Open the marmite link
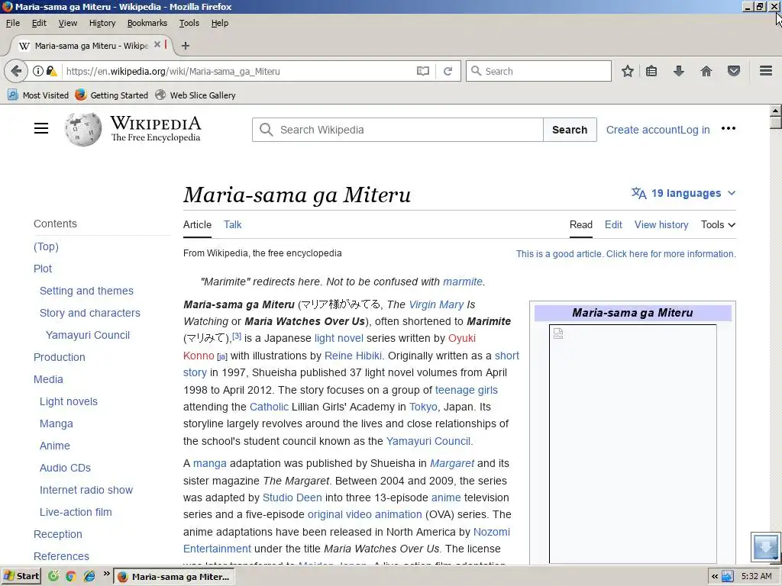782x586 pixels. coord(462,282)
